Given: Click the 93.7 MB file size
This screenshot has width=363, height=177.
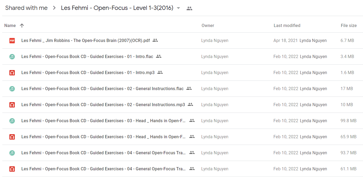Looking at the screenshot, I should 349,153.
